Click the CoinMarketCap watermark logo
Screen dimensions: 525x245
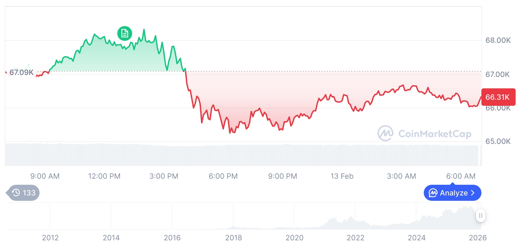[425, 134]
